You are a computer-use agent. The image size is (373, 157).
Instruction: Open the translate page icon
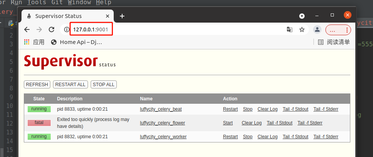coord(290,29)
